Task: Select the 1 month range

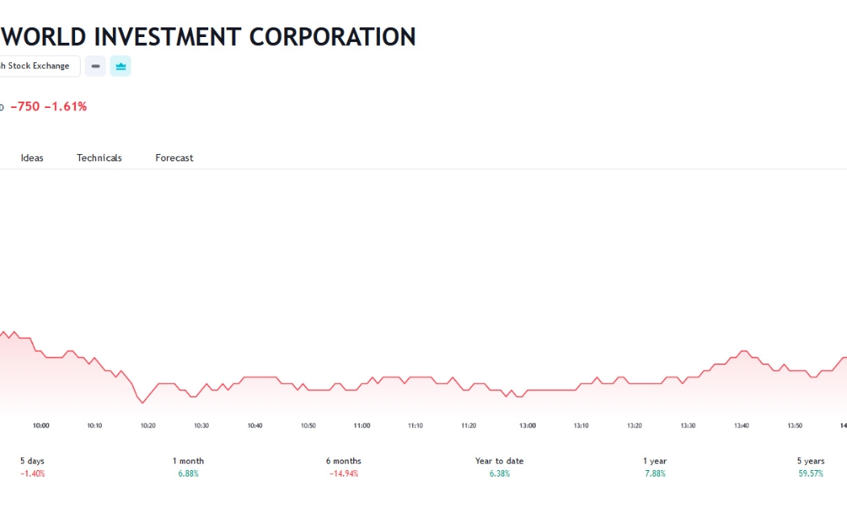Action: [x=189, y=467]
